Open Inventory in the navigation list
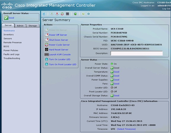This screenshot has height=133, width=171. tap(9, 34)
